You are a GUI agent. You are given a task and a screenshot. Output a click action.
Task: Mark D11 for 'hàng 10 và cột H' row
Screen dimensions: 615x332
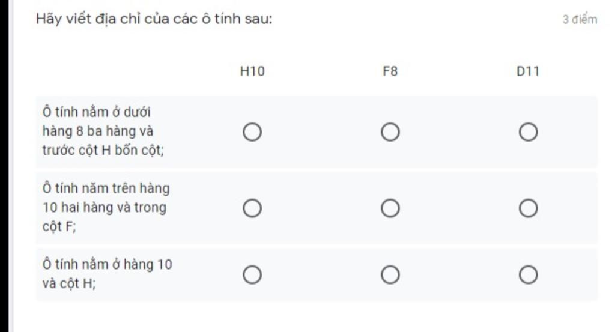click(528, 275)
